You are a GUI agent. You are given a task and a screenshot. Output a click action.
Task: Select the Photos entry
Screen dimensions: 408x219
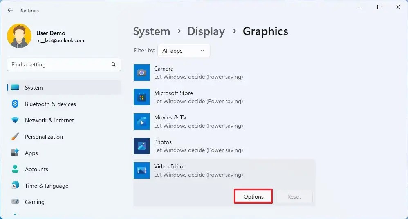[x=224, y=146]
